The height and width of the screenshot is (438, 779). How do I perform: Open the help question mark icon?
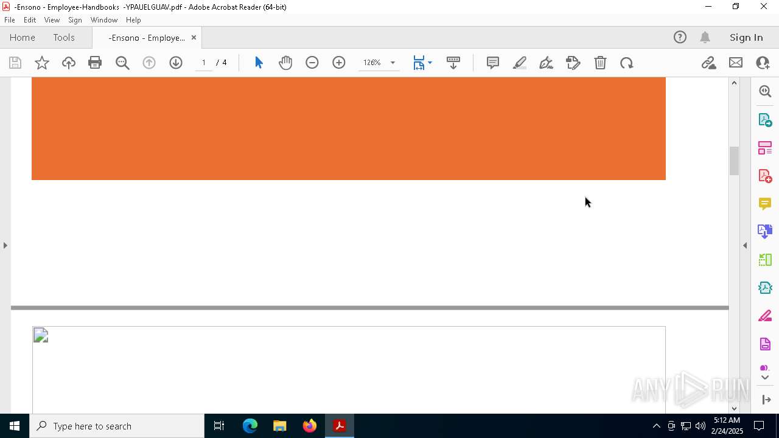(680, 38)
